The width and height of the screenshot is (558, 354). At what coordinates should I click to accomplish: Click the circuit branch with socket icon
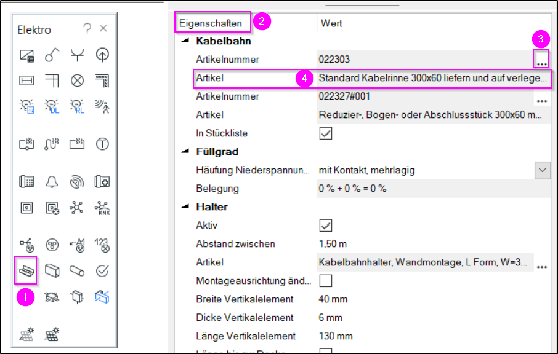tap(26, 245)
